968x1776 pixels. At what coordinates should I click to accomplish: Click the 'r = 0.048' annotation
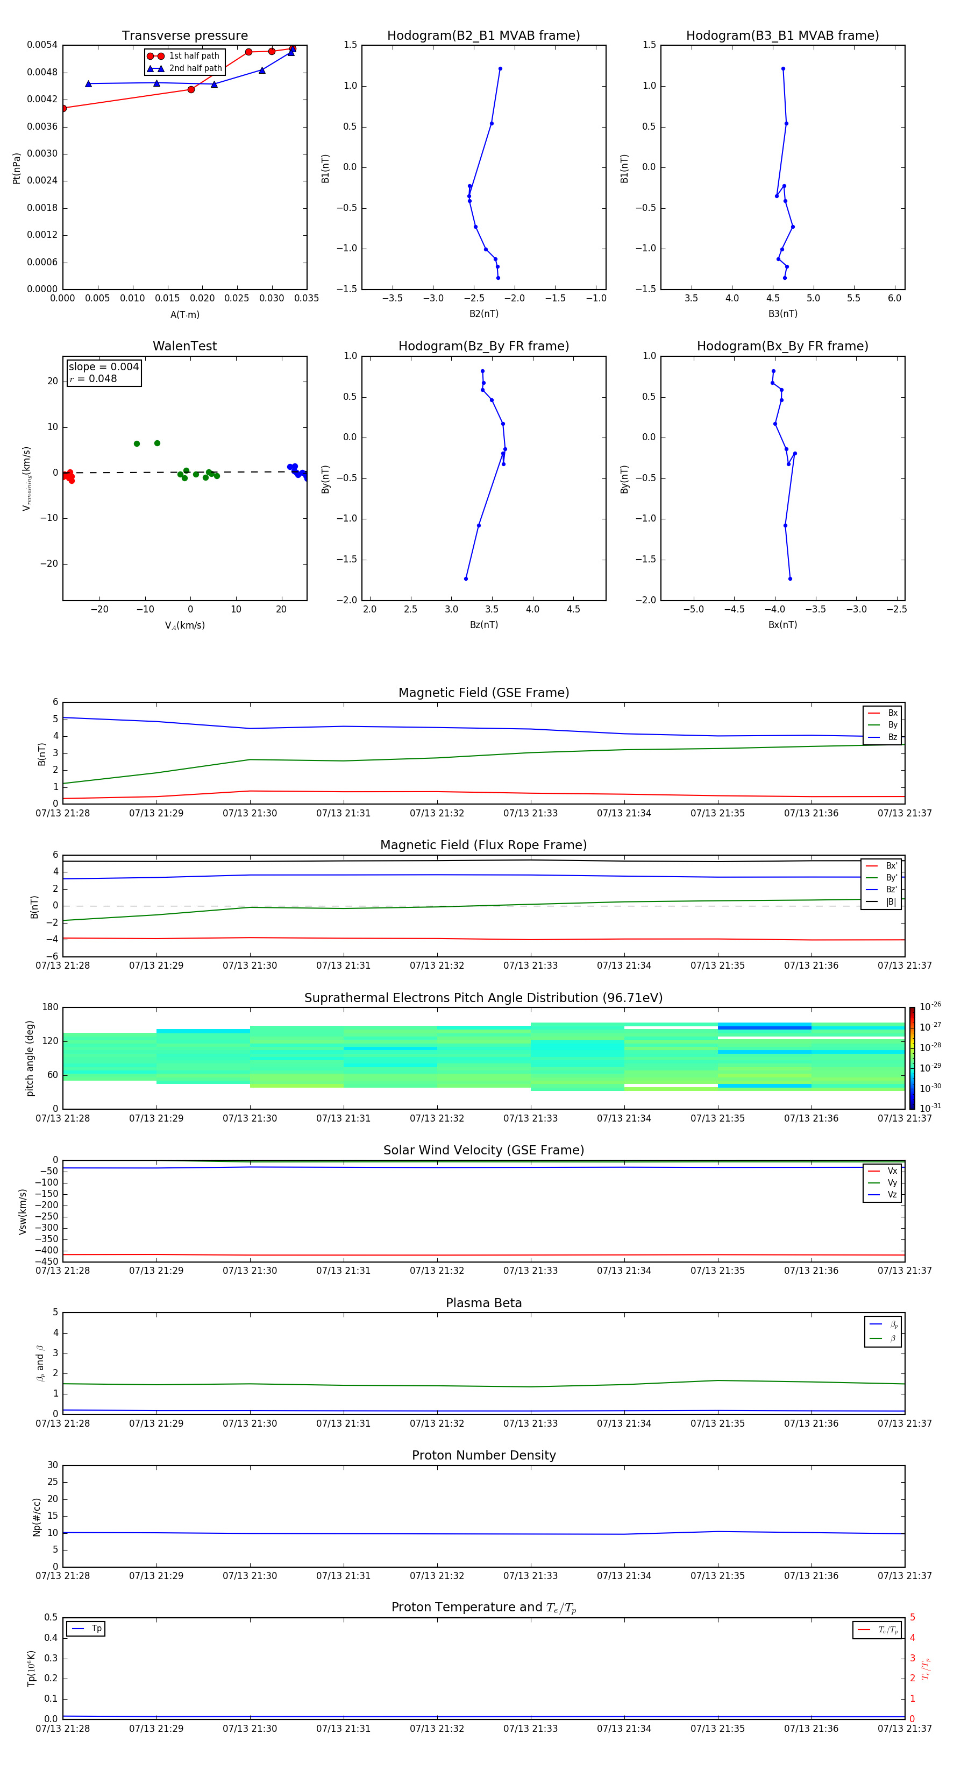93,378
